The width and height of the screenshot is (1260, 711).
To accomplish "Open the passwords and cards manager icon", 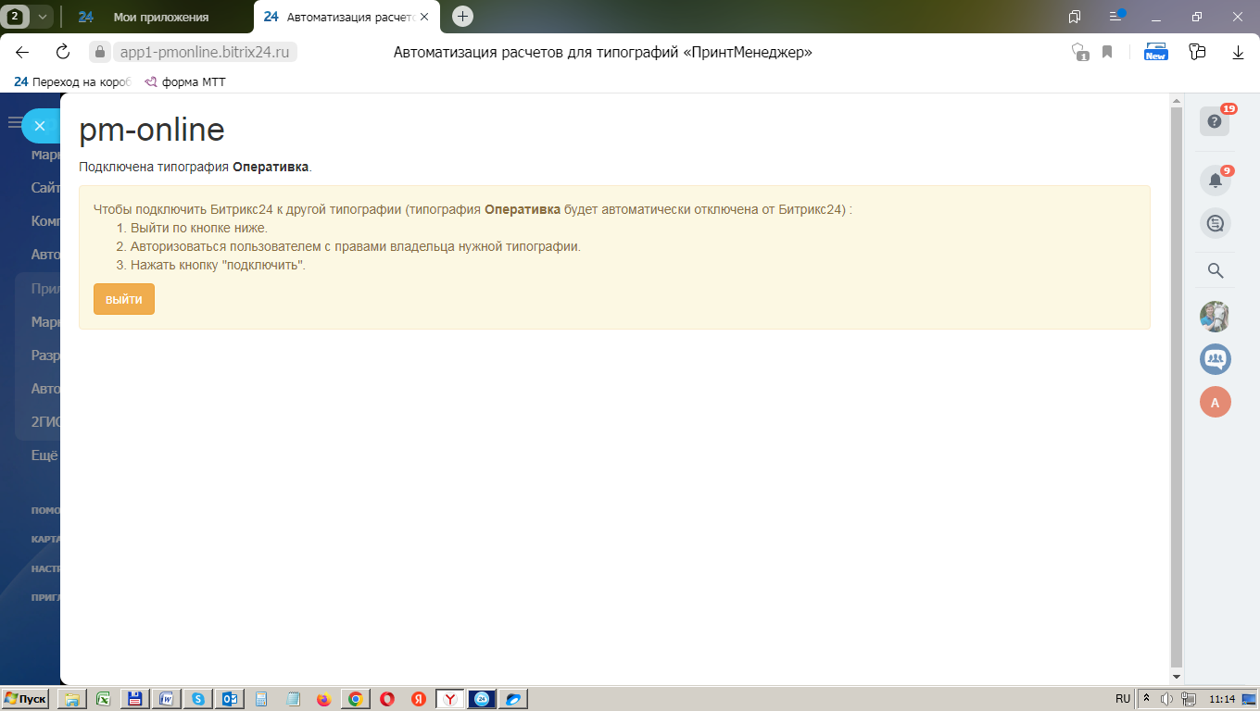I will click(1197, 52).
